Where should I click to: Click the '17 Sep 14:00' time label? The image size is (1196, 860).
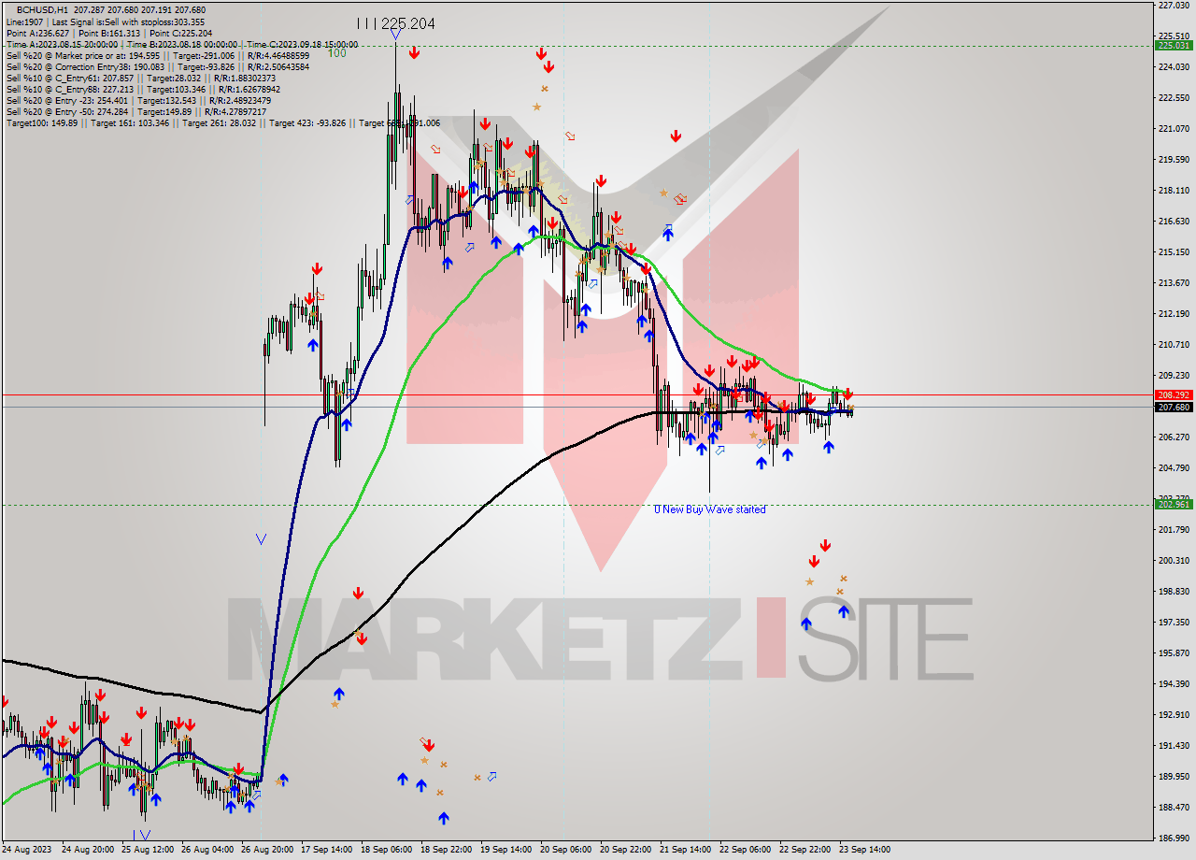coord(325,851)
